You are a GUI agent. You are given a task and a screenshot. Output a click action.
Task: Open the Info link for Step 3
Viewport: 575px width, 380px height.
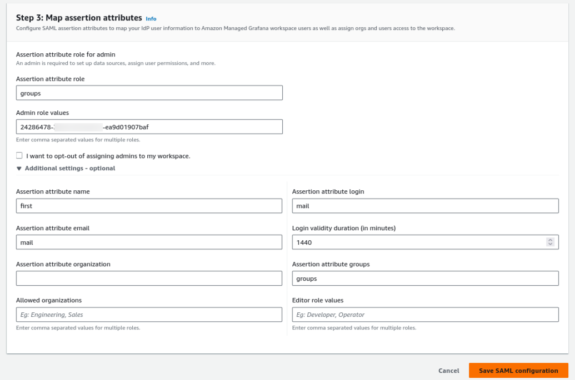pos(150,18)
